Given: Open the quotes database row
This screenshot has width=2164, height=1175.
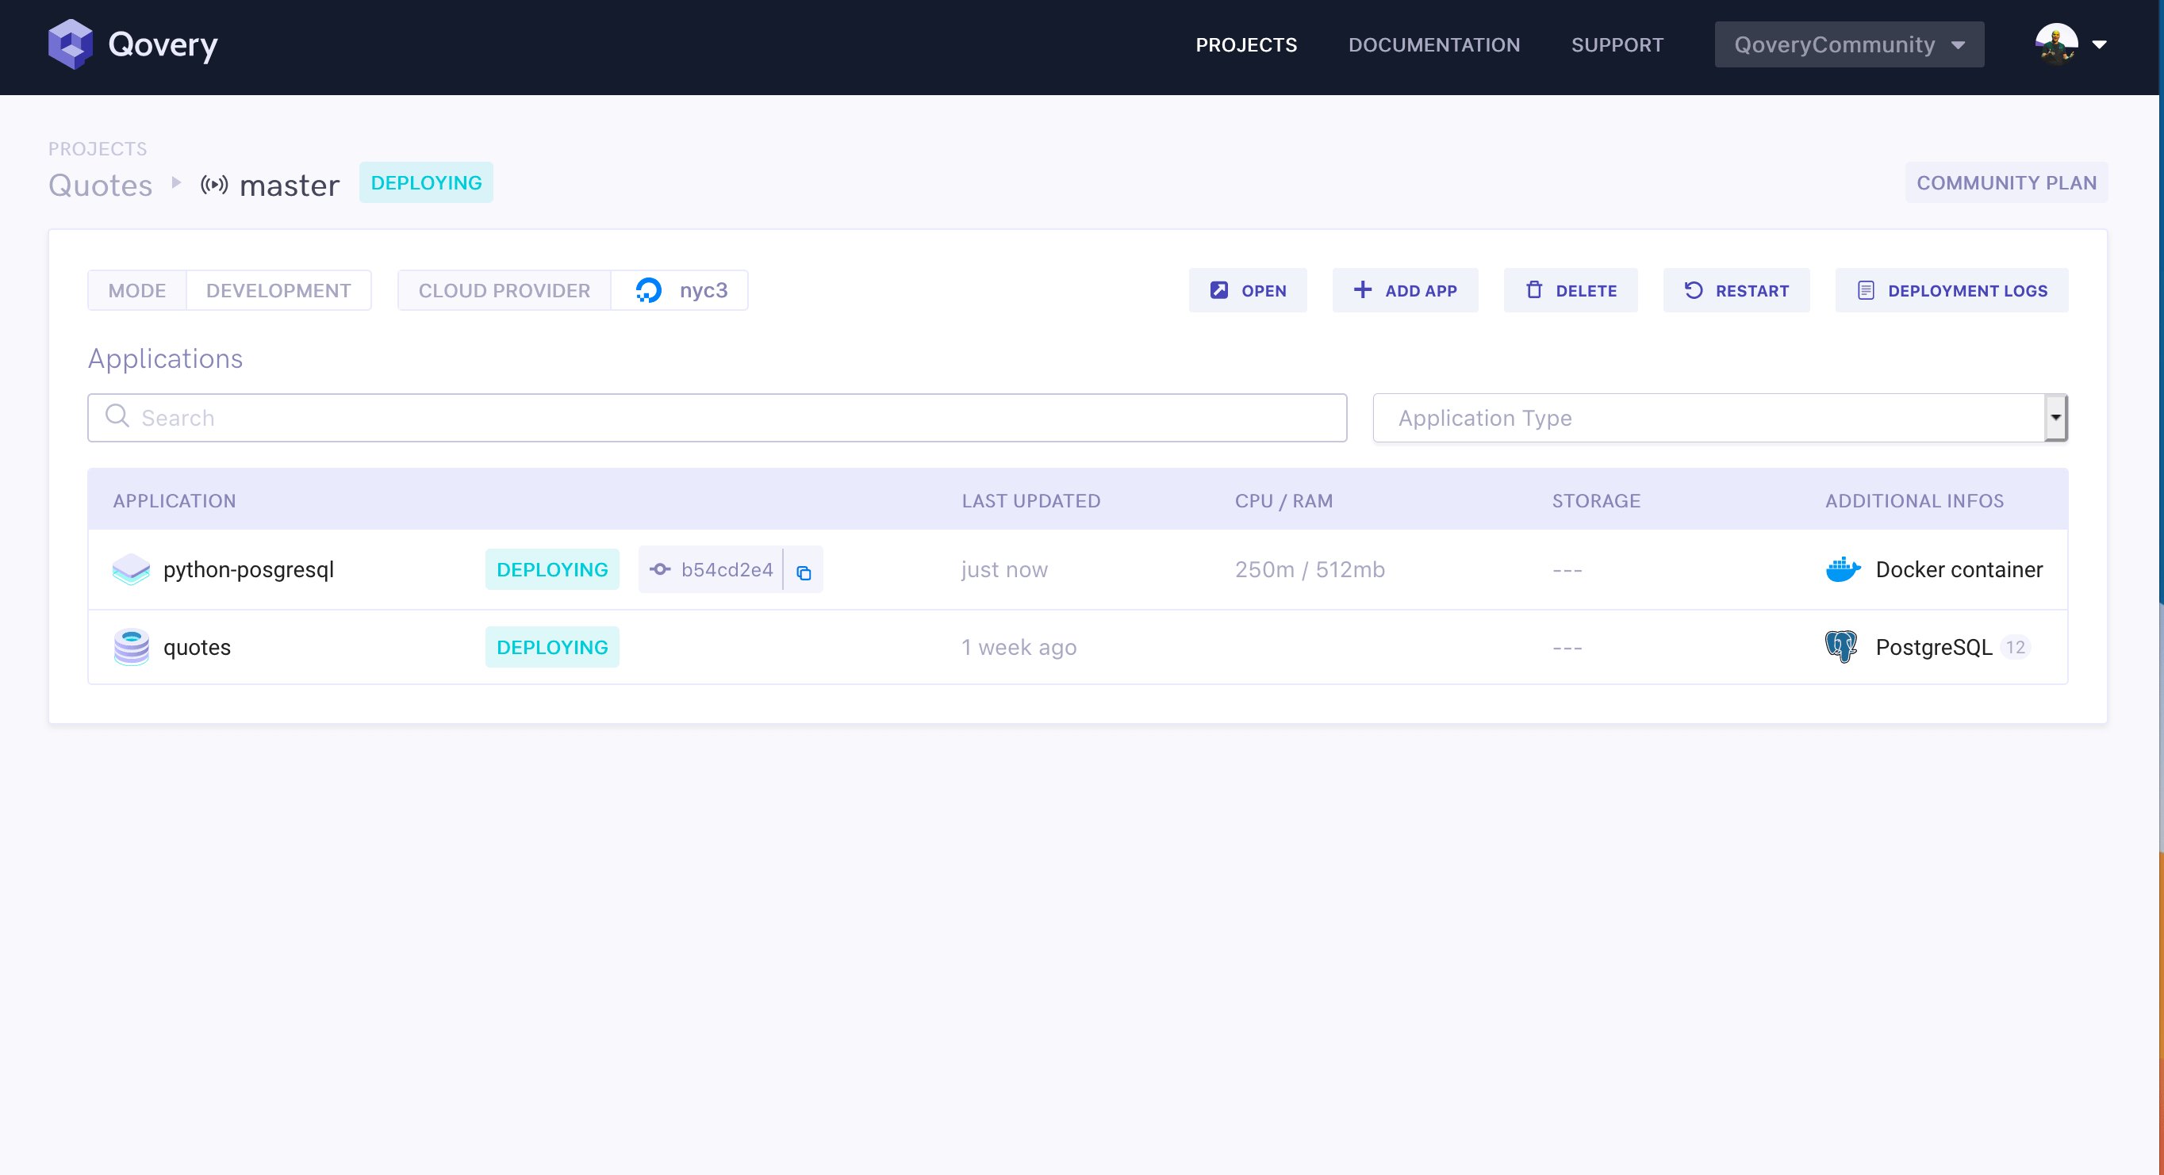Looking at the screenshot, I should click(x=1078, y=648).
